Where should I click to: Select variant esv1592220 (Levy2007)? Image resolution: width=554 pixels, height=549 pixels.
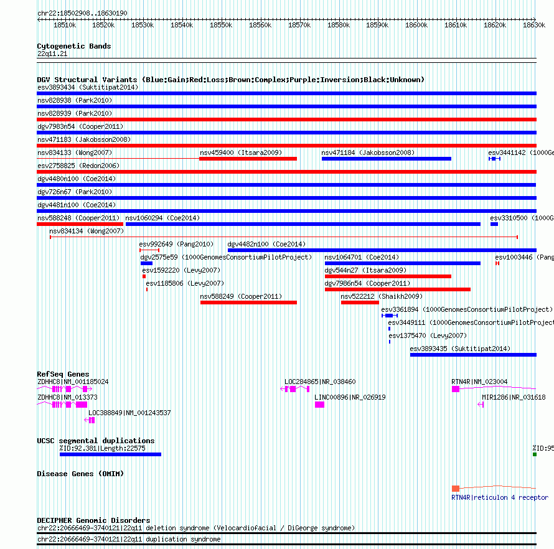[x=181, y=270]
